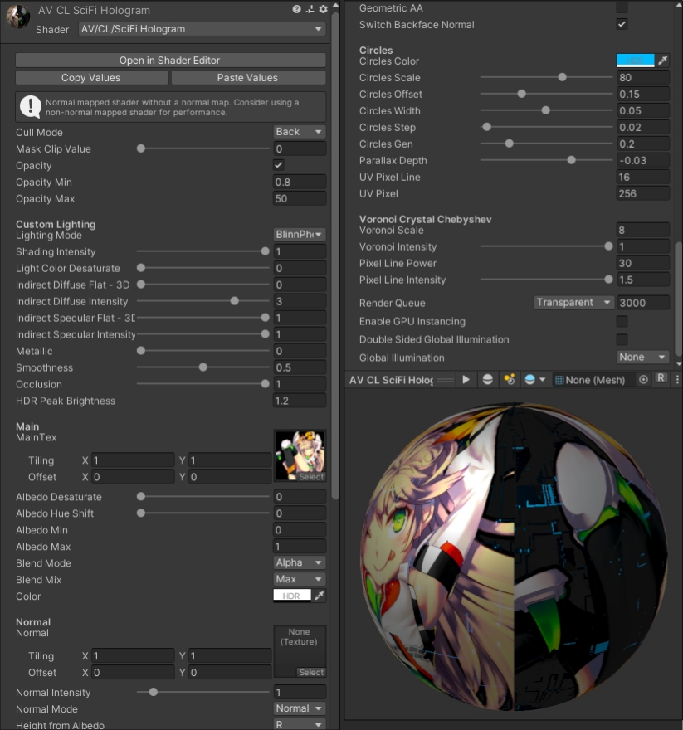
Task: Open the material presets icon in the header
Action: click(309, 10)
